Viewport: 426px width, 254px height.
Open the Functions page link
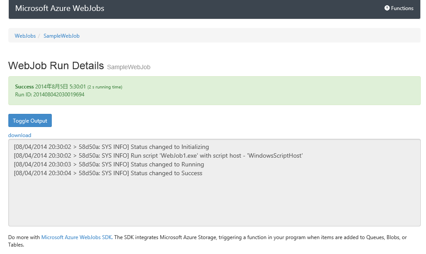pos(402,8)
